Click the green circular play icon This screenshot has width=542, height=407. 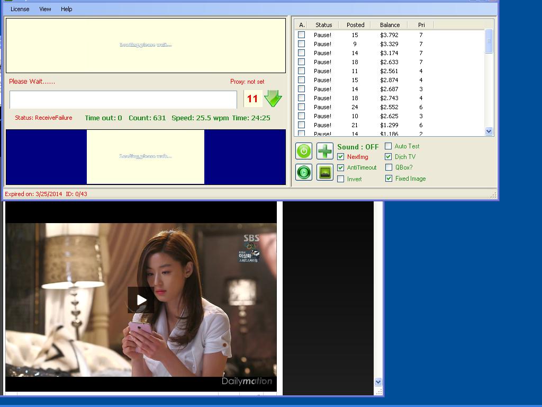click(x=304, y=172)
